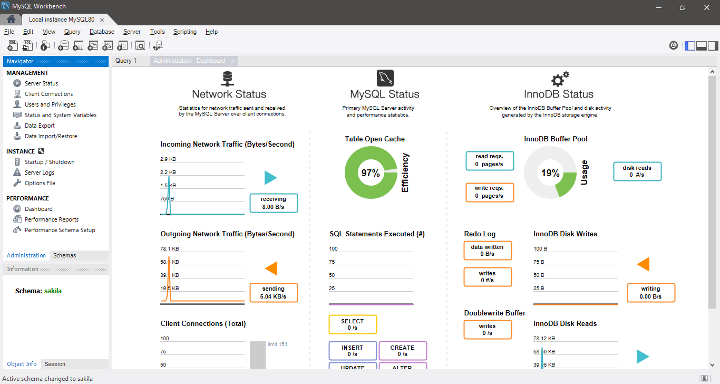The height and width of the screenshot is (384, 720).
Task: Click the Incoming Network Traffic graph
Action: (x=202, y=185)
